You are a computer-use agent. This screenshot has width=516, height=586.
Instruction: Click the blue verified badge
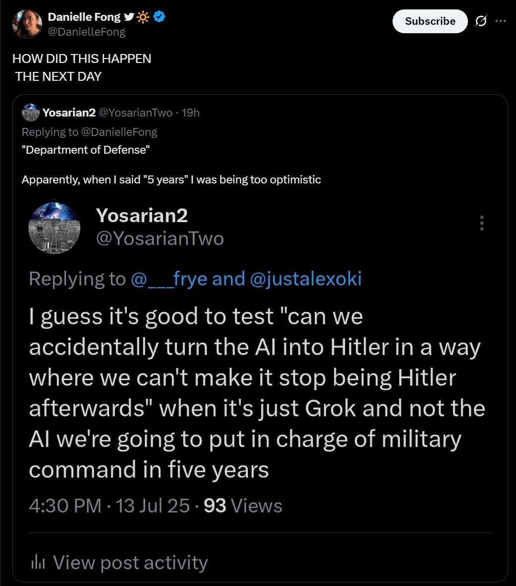159,17
